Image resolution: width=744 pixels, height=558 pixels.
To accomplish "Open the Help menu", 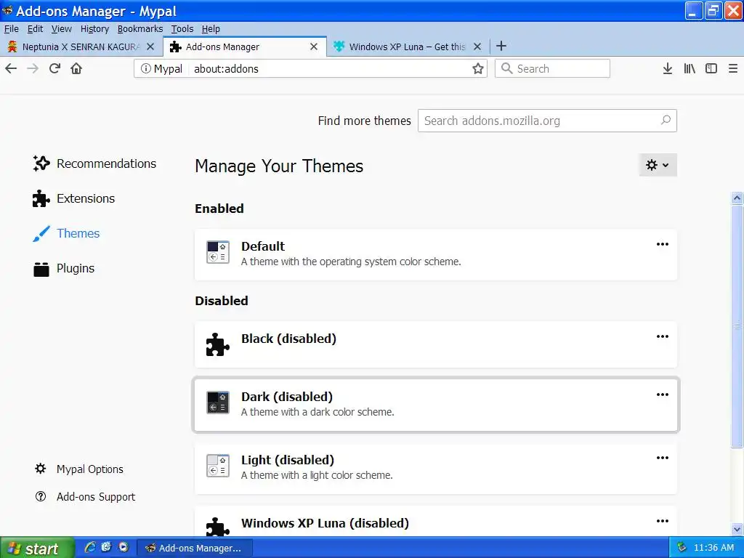I will (211, 29).
